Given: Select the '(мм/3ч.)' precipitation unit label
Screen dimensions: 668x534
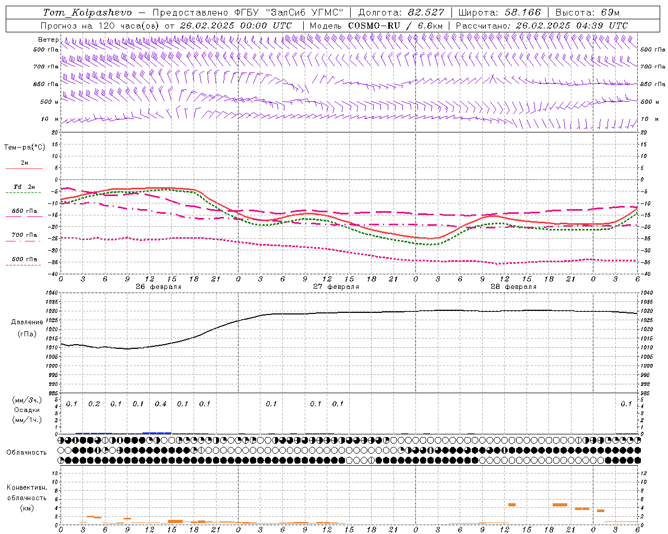Looking at the screenshot, I should 27,400.
